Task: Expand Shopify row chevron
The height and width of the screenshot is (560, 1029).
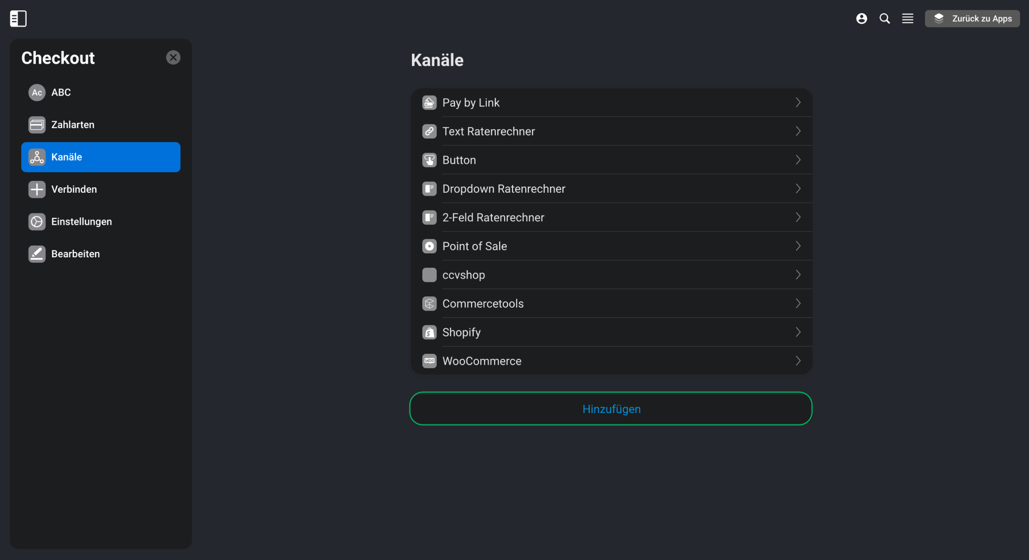Action: [798, 332]
